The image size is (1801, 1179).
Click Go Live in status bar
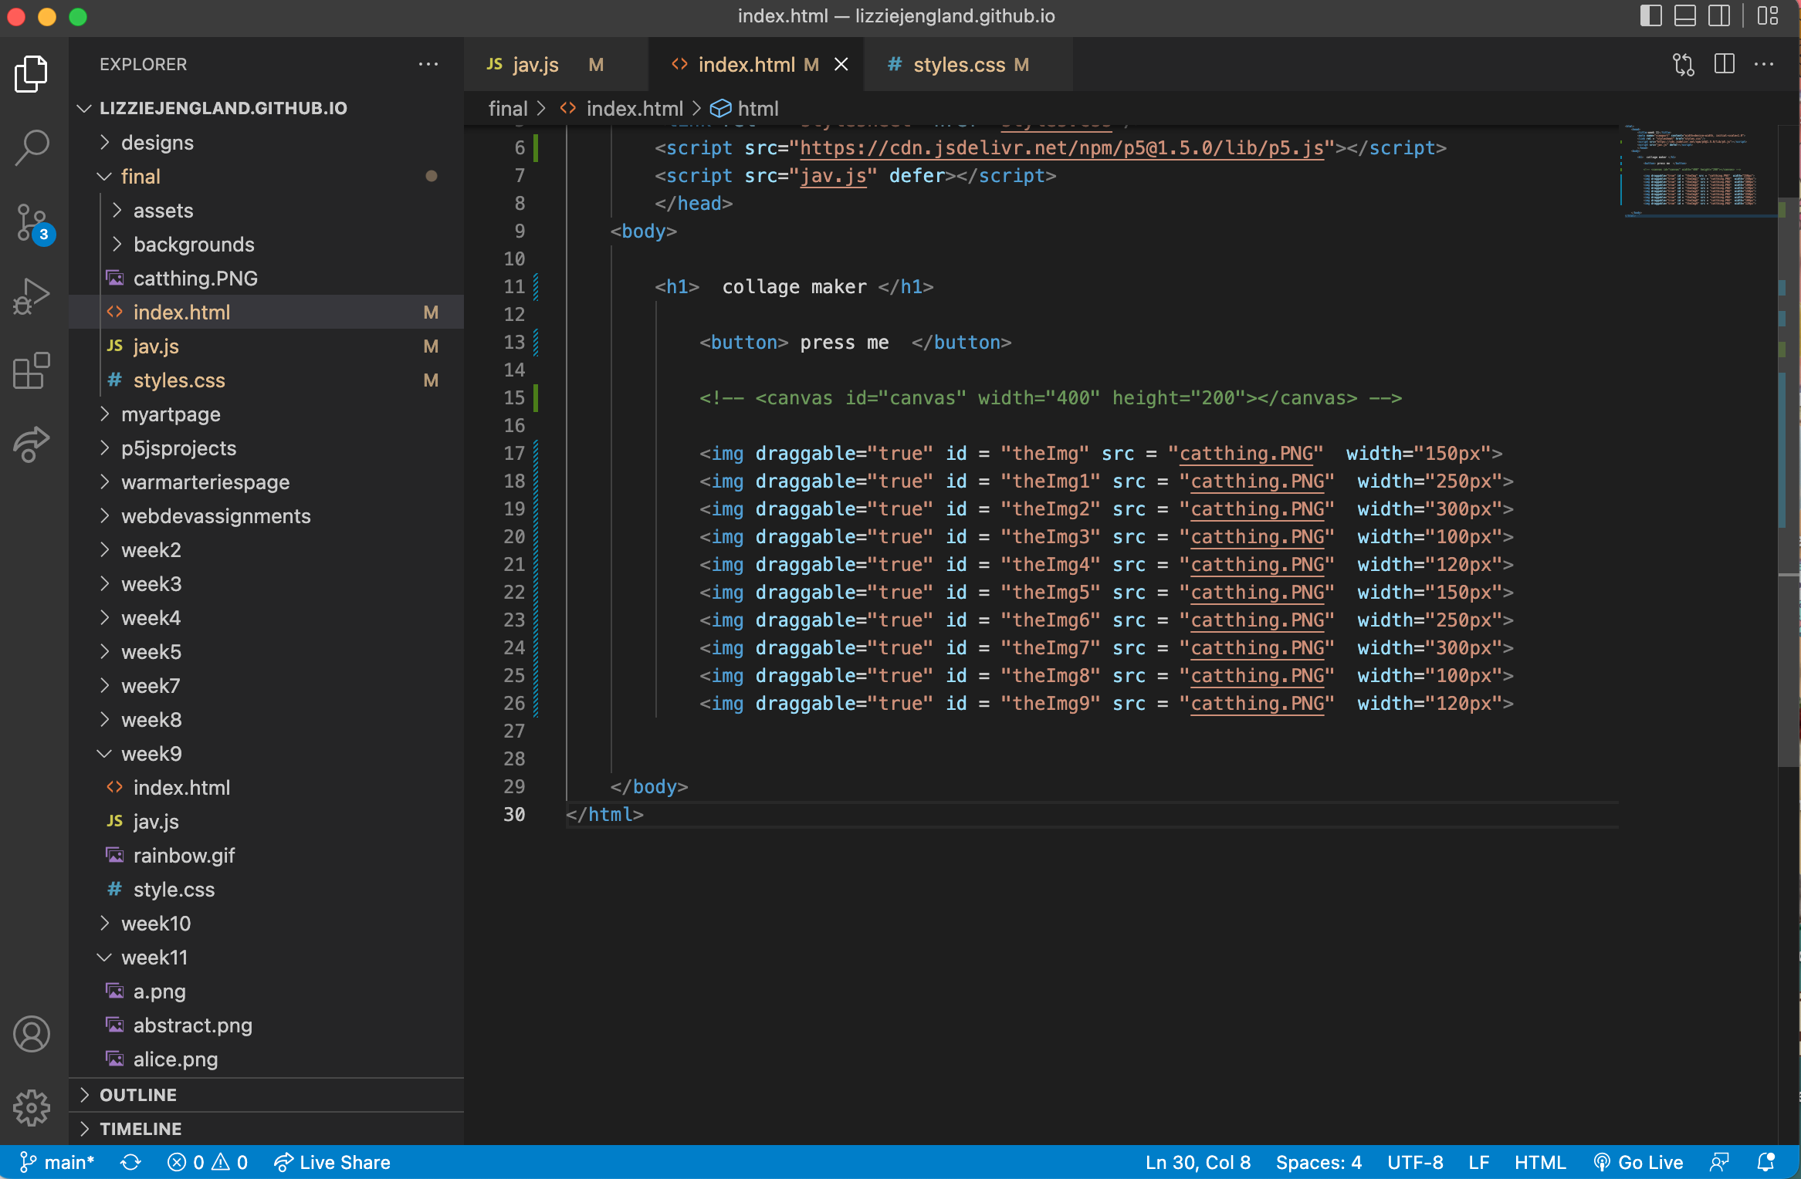coord(1639,1163)
